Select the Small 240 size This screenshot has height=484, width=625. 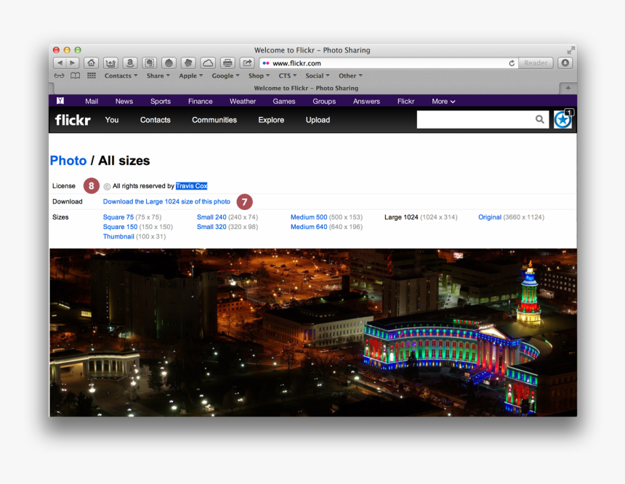[x=211, y=217]
